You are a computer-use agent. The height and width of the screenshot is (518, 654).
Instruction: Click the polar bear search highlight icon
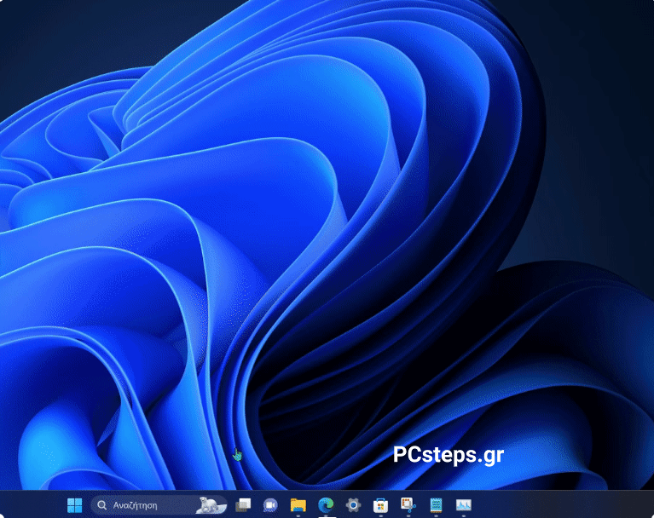click(x=211, y=505)
